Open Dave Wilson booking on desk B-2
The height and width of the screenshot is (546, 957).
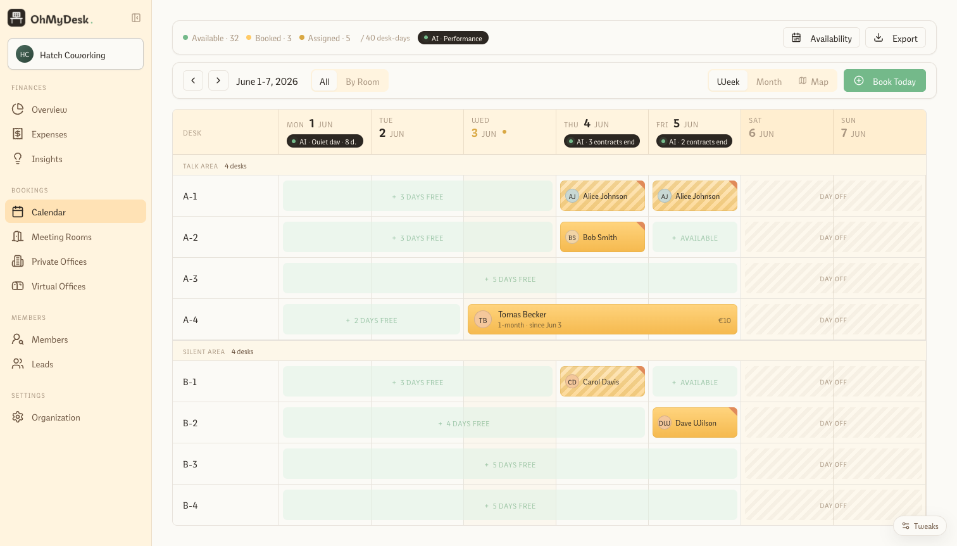tap(695, 422)
